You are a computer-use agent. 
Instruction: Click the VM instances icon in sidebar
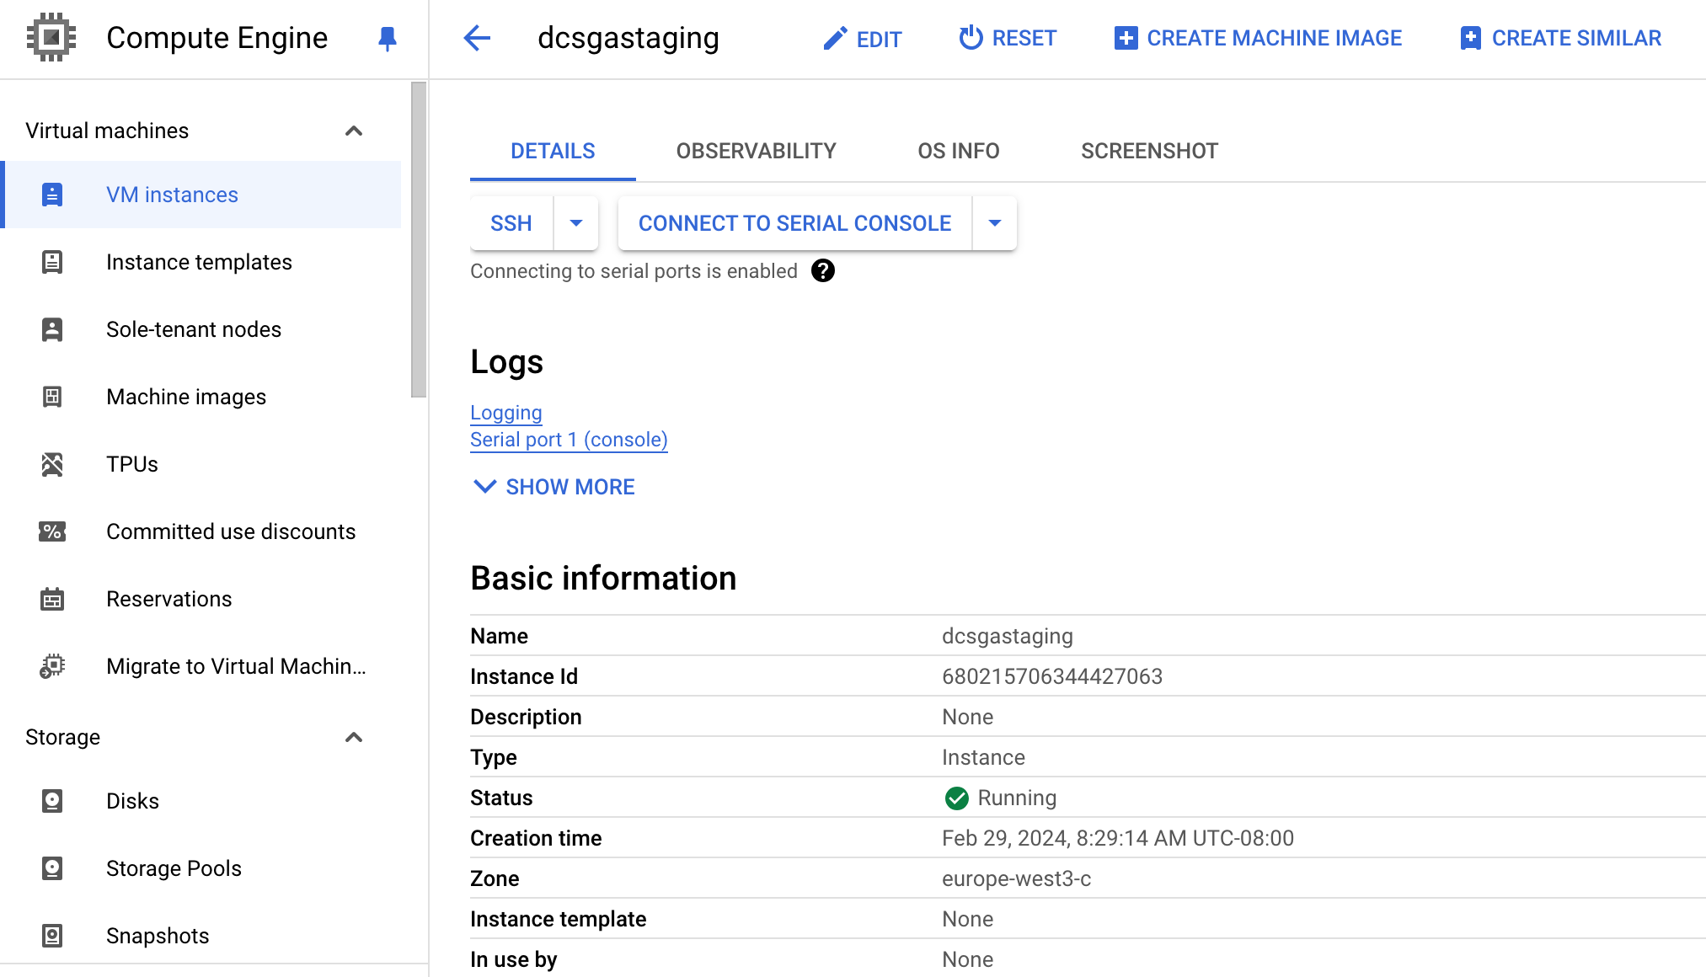51,195
